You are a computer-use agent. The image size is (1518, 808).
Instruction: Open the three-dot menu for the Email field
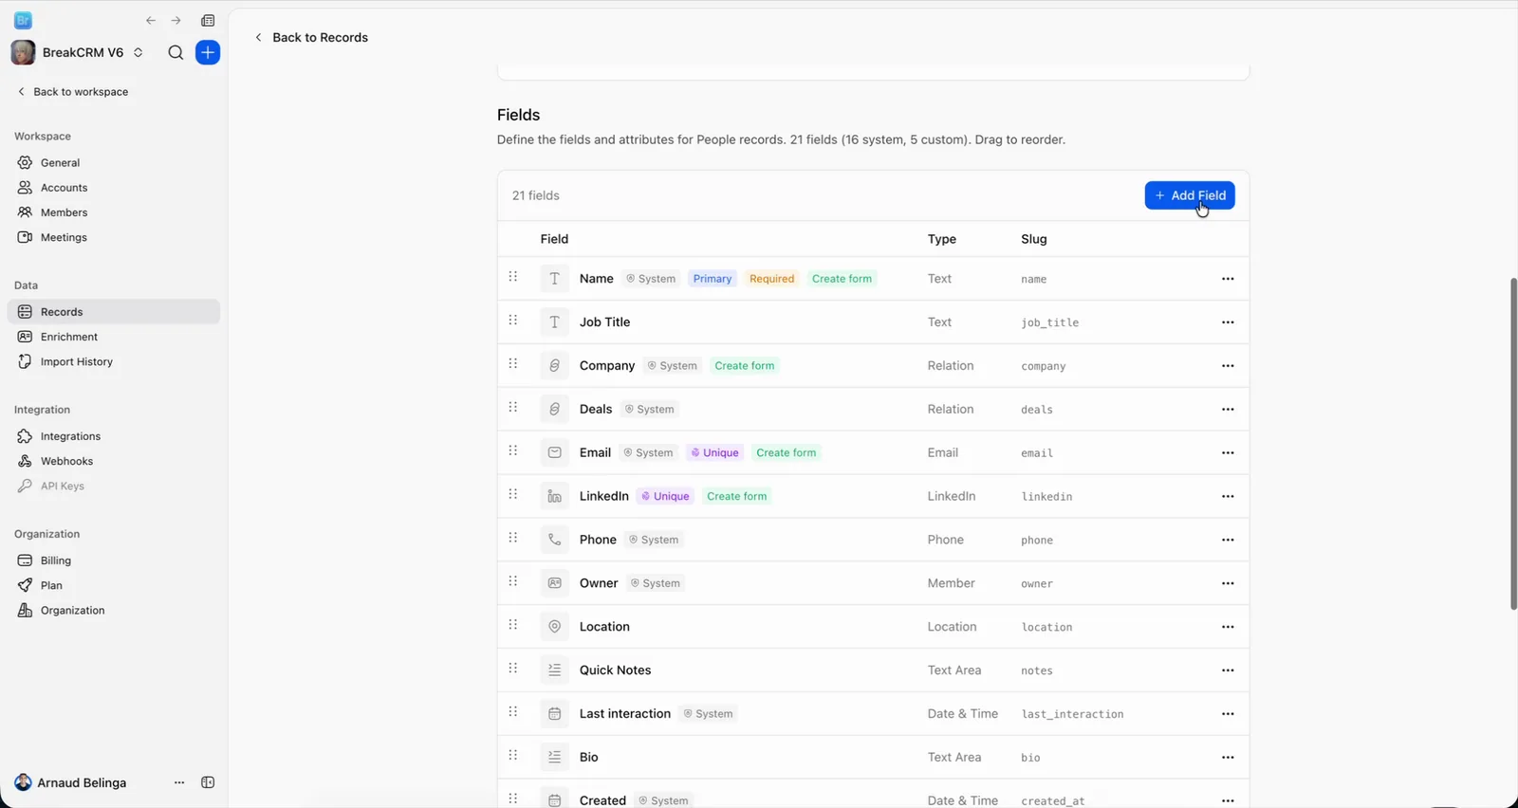point(1228,452)
